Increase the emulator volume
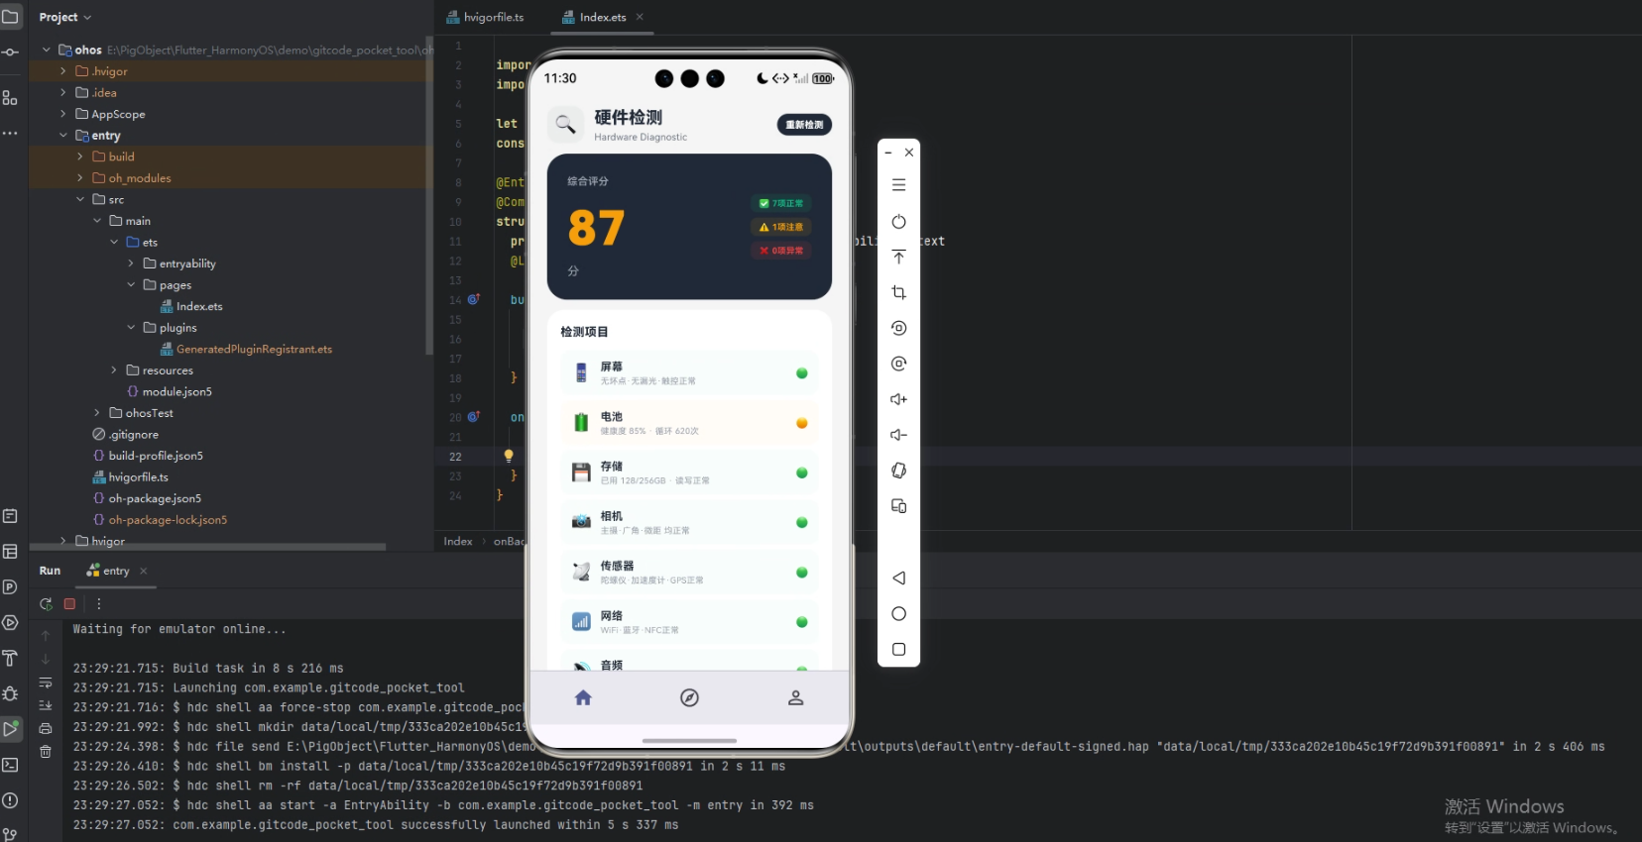 click(x=898, y=399)
